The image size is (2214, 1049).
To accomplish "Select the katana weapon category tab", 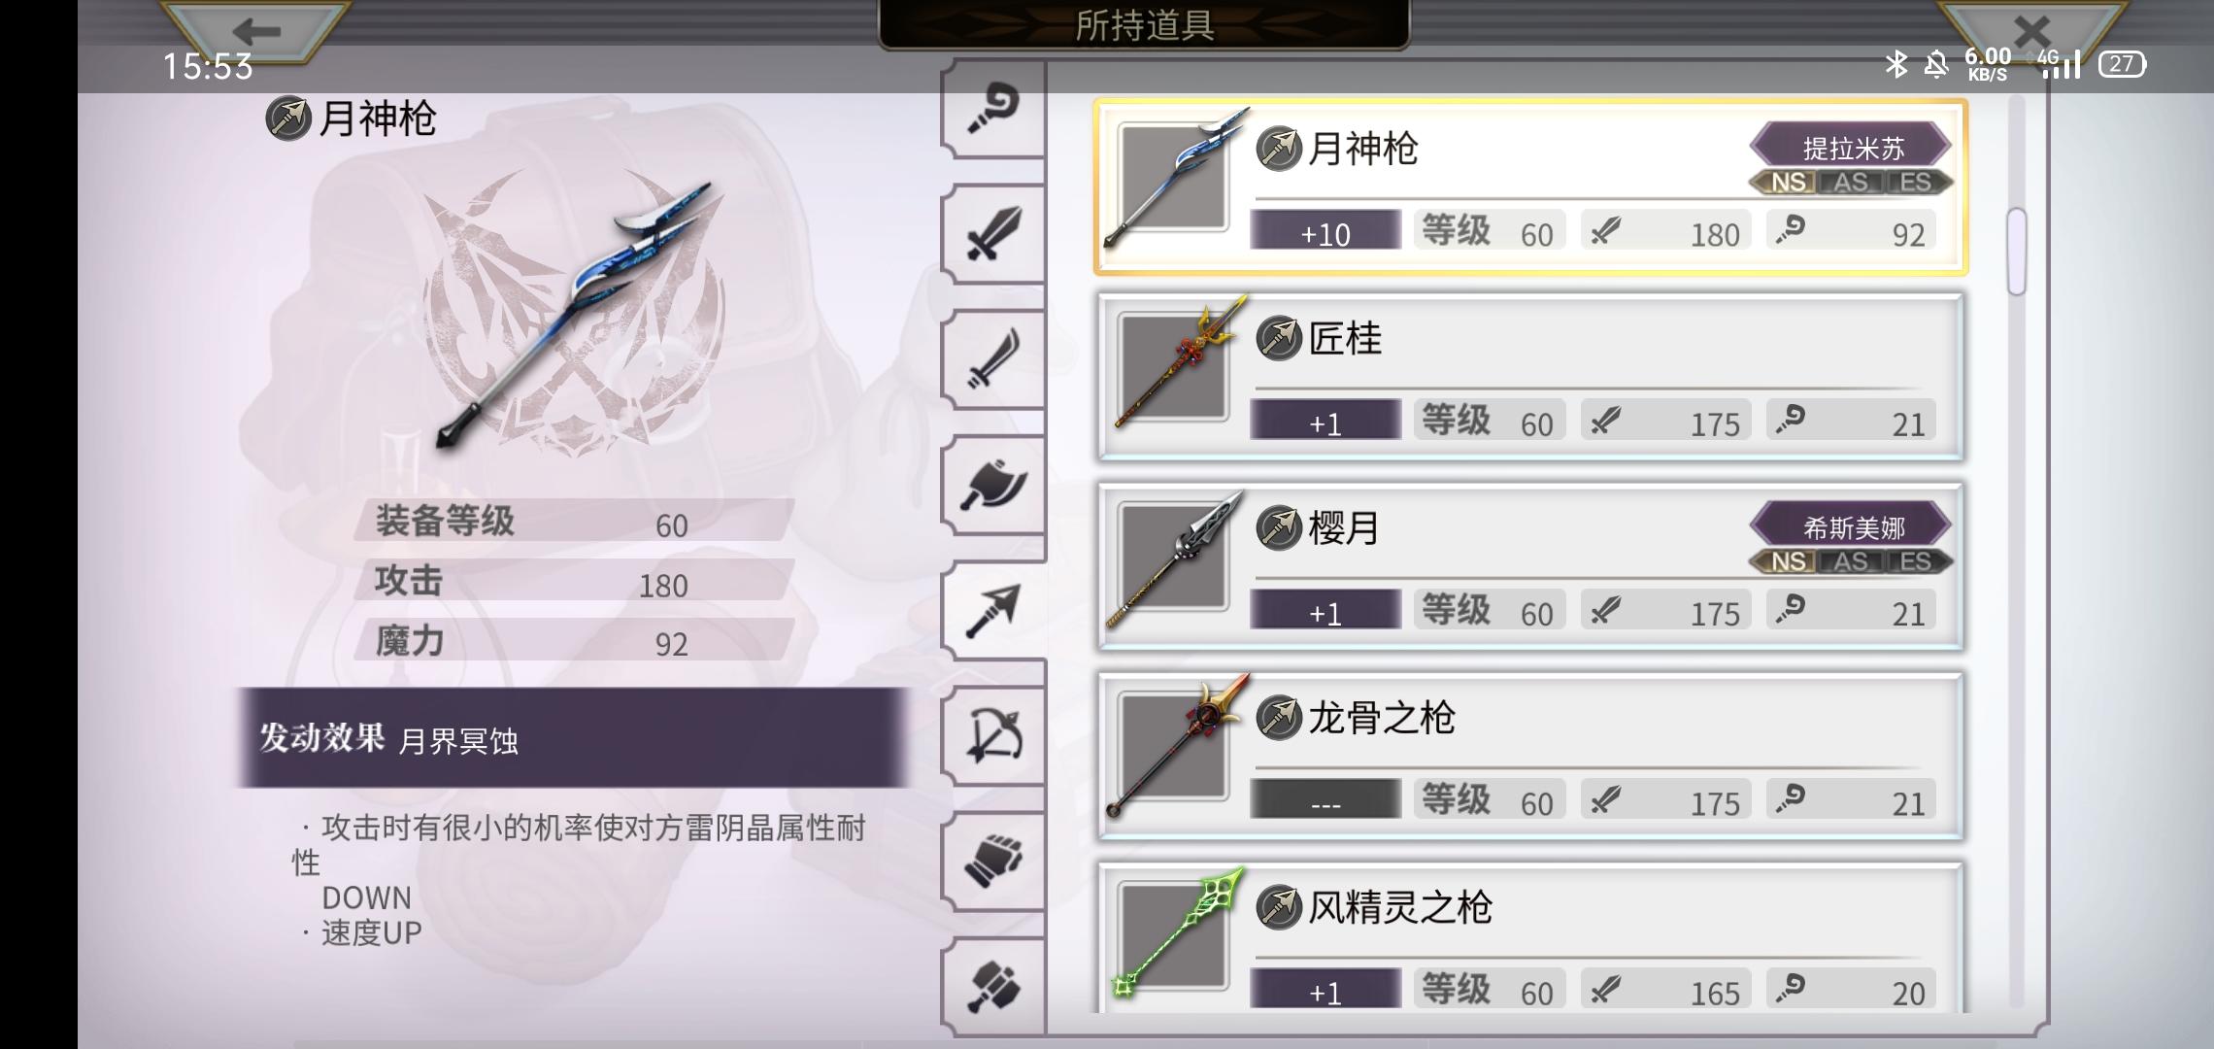I will (x=992, y=359).
